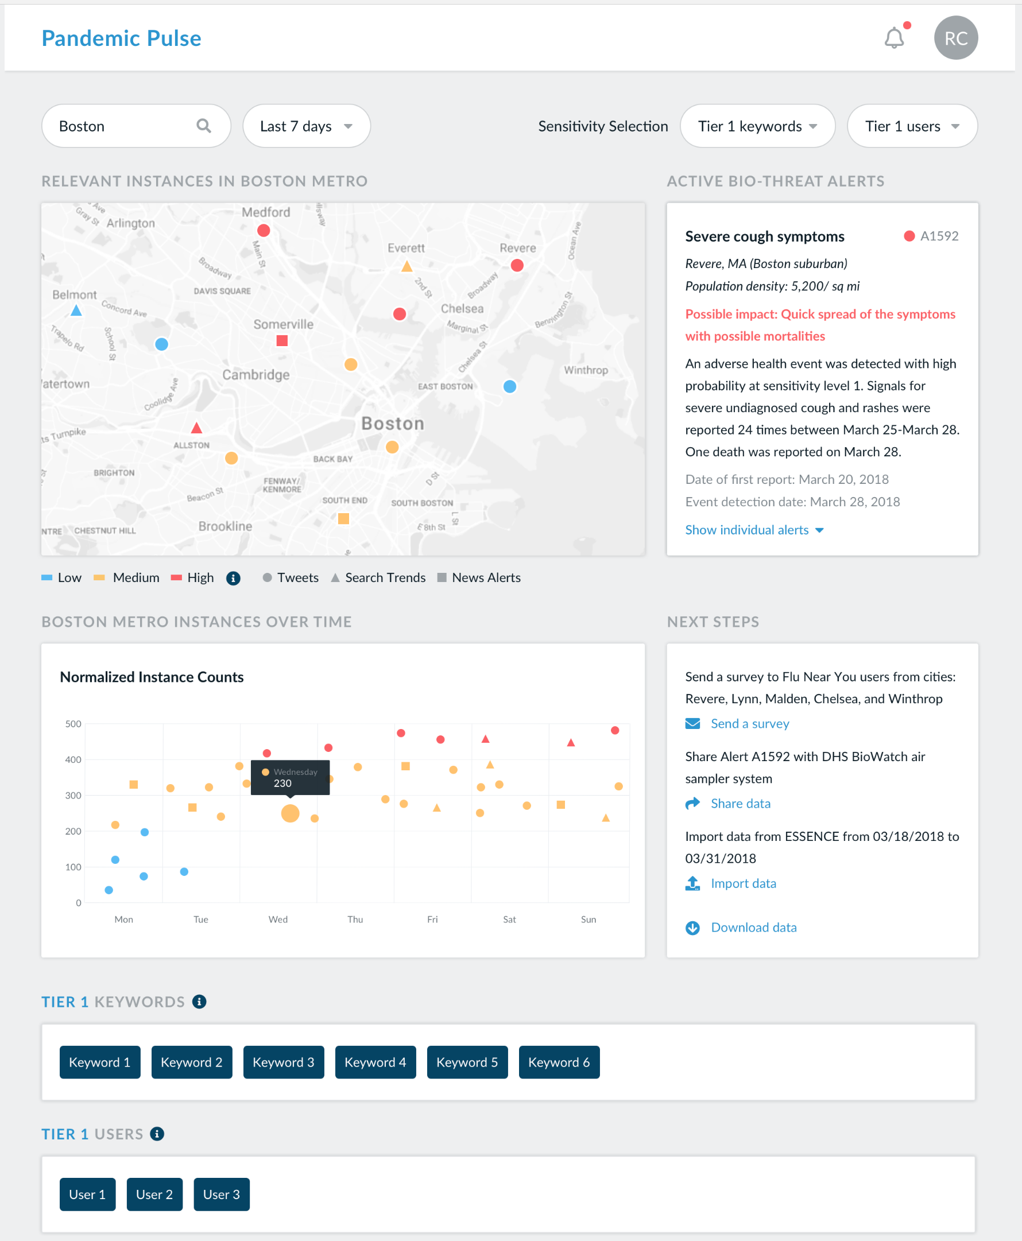Image resolution: width=1022 pixels, height=1241 pixels.
Task: Open the Tier 1 users selector
Action: click(x=912, y=125)
